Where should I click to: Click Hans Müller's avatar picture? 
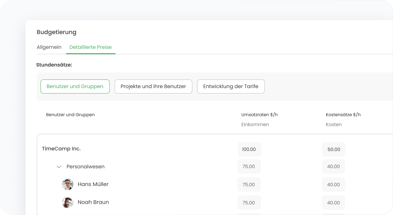(x=68, y=184)
